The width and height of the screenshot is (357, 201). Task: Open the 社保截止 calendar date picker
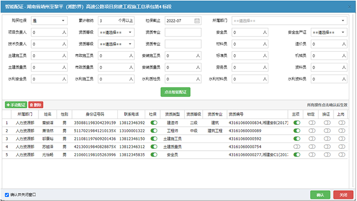point(197,21)
